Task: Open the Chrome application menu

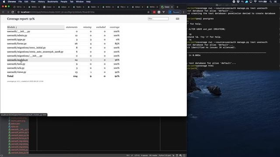Action: [x=12, y=2]
